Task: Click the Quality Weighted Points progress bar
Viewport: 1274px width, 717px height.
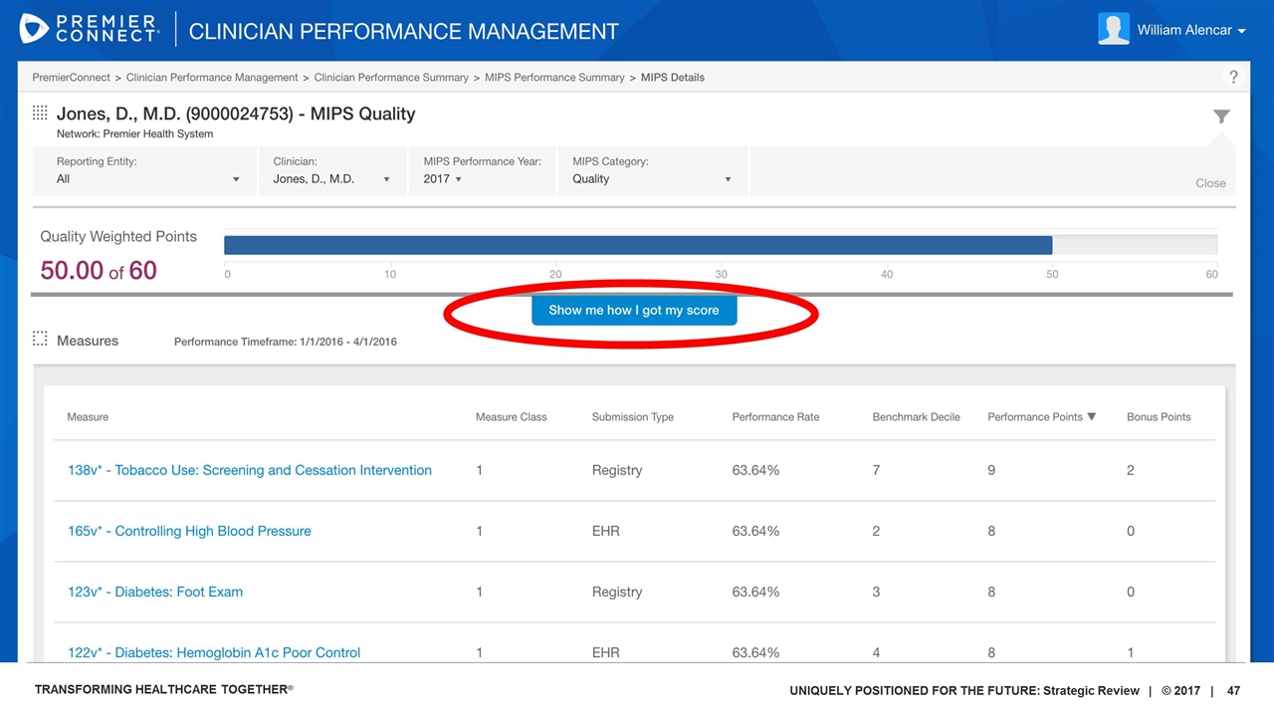Action: click(x=721, y=245)
